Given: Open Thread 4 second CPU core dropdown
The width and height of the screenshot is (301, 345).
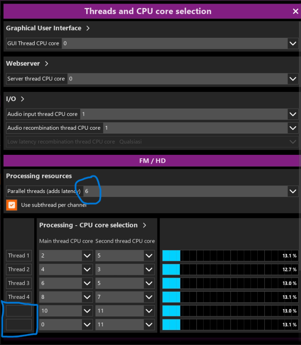Looking at the screenshot, I should (149, 297).
